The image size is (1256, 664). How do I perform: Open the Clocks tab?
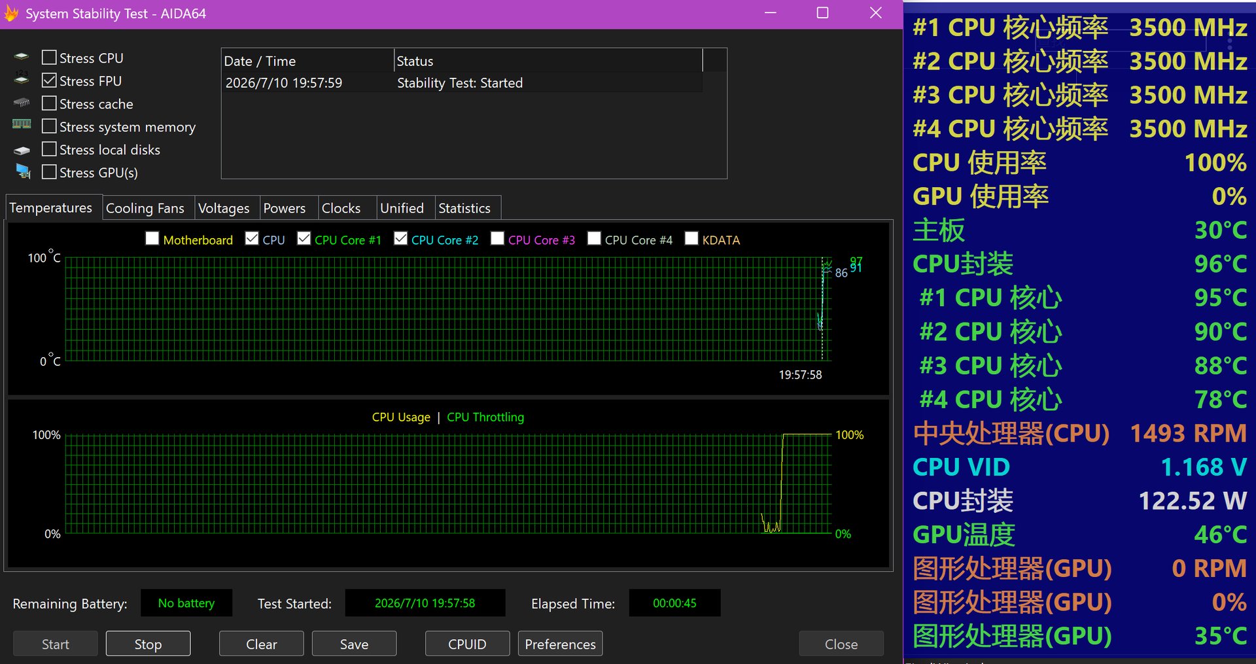tap(347, 208)
